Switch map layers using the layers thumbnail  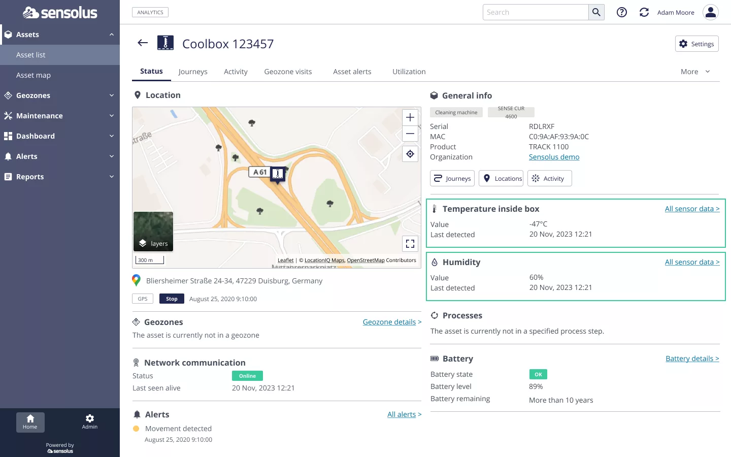coord(153,232)
